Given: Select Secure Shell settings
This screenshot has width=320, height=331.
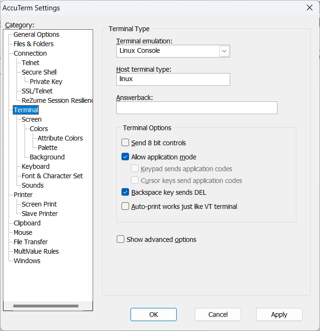Looking at the screenshot, I should 39,72.
